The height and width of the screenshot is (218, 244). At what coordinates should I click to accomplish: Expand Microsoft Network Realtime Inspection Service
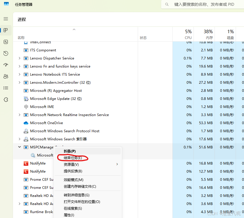[x=19, y=115]
